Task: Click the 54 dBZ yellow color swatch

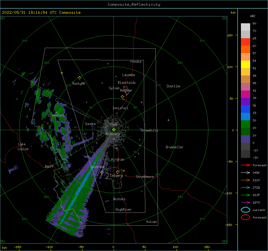Action: click(245, 64)
